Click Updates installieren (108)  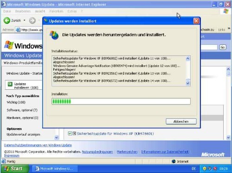tap(26, 86)
